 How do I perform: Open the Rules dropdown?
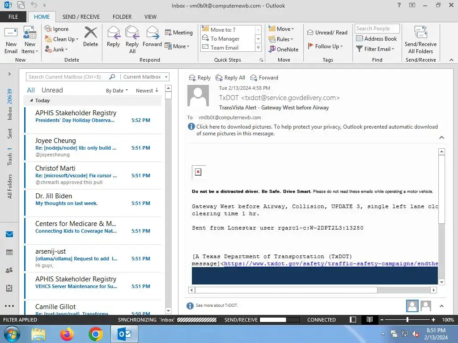pos(281,39)
